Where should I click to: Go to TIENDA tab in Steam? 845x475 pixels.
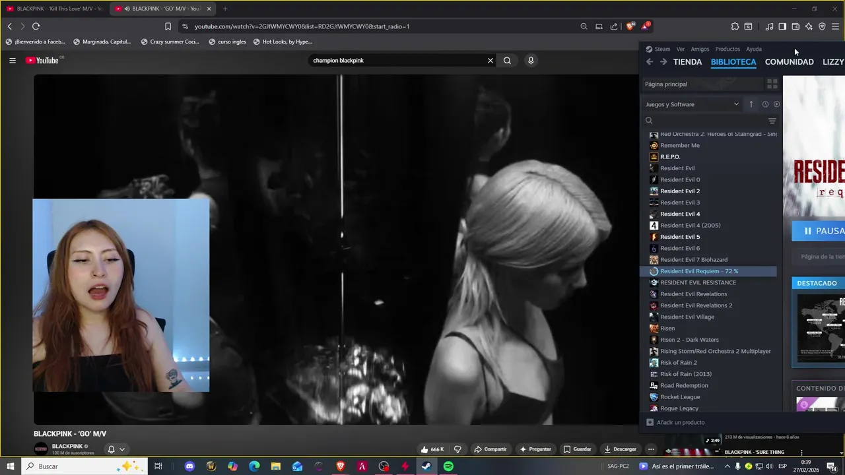pyautogui.click(x=687, y=62)
